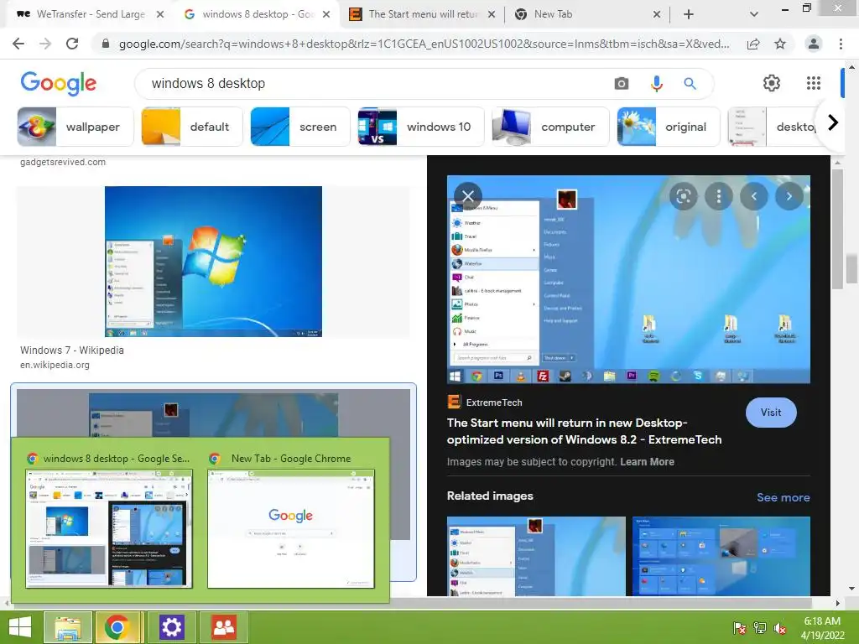Click the Google logo
Image resolution: width=859 pixels, height=644 pixels.
(59, 83)
